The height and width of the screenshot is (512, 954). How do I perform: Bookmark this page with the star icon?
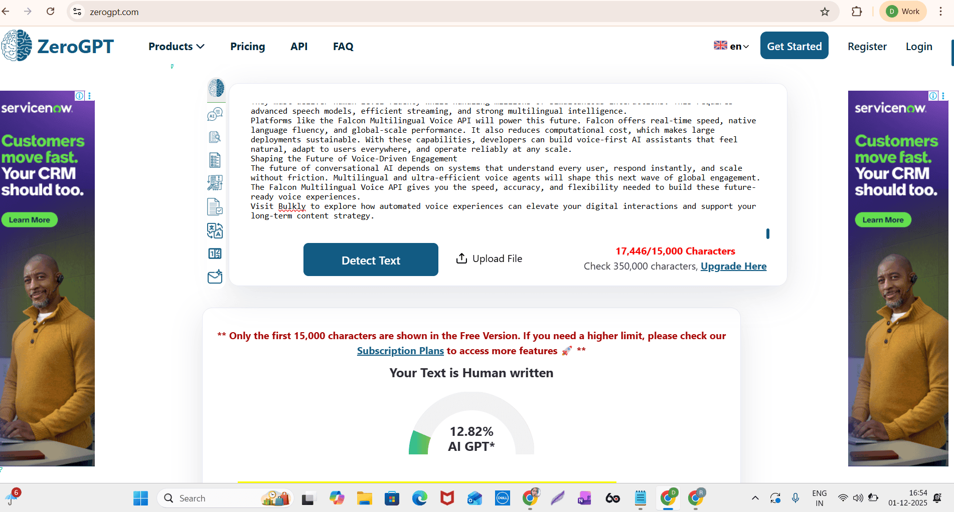825,12
